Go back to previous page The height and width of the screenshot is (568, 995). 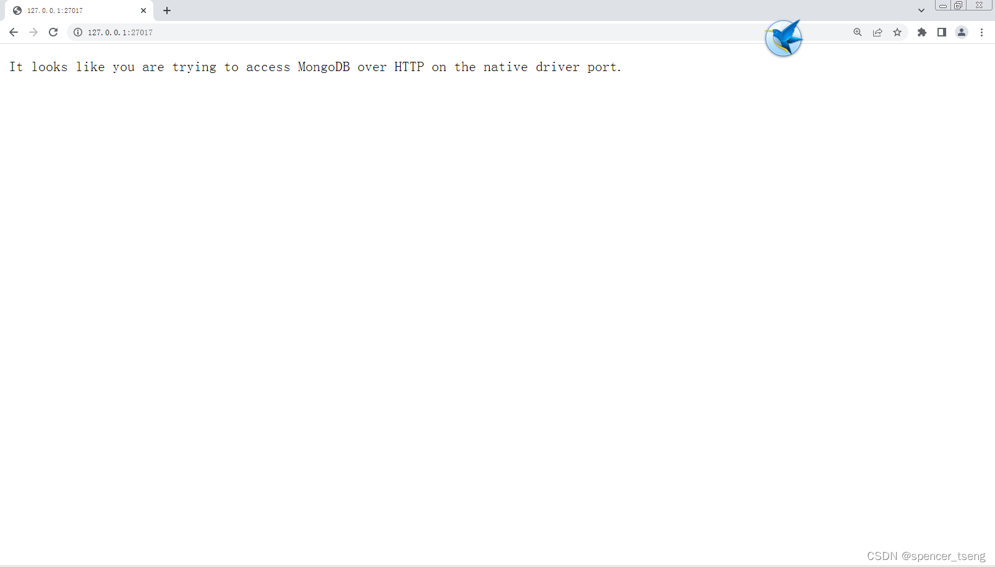coord(14,32)
